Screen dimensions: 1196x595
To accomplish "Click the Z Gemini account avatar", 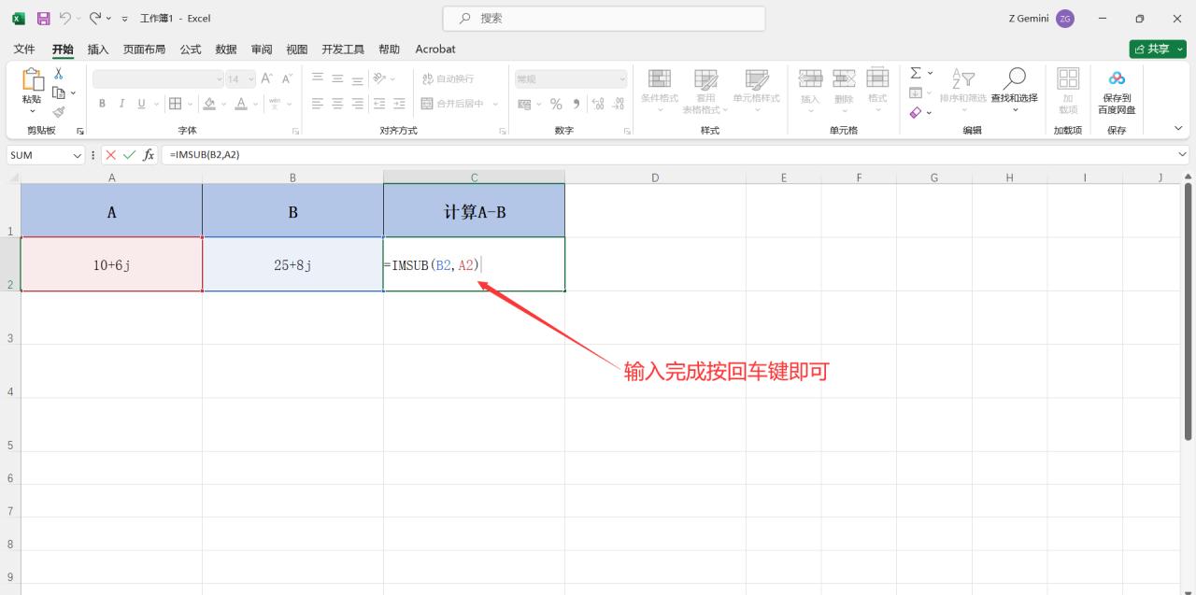I will coord(1065,19).
